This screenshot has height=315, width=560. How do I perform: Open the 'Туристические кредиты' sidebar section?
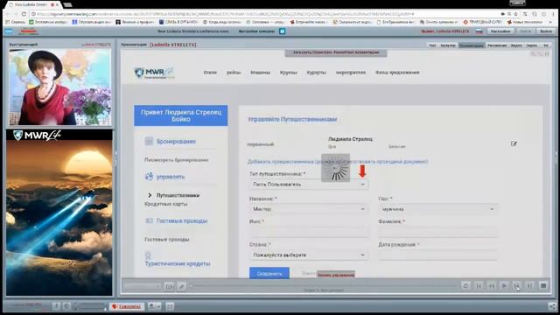point(178,263)
